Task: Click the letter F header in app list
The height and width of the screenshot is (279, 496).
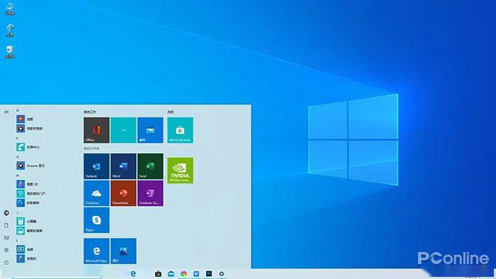Action: [18, 138]
